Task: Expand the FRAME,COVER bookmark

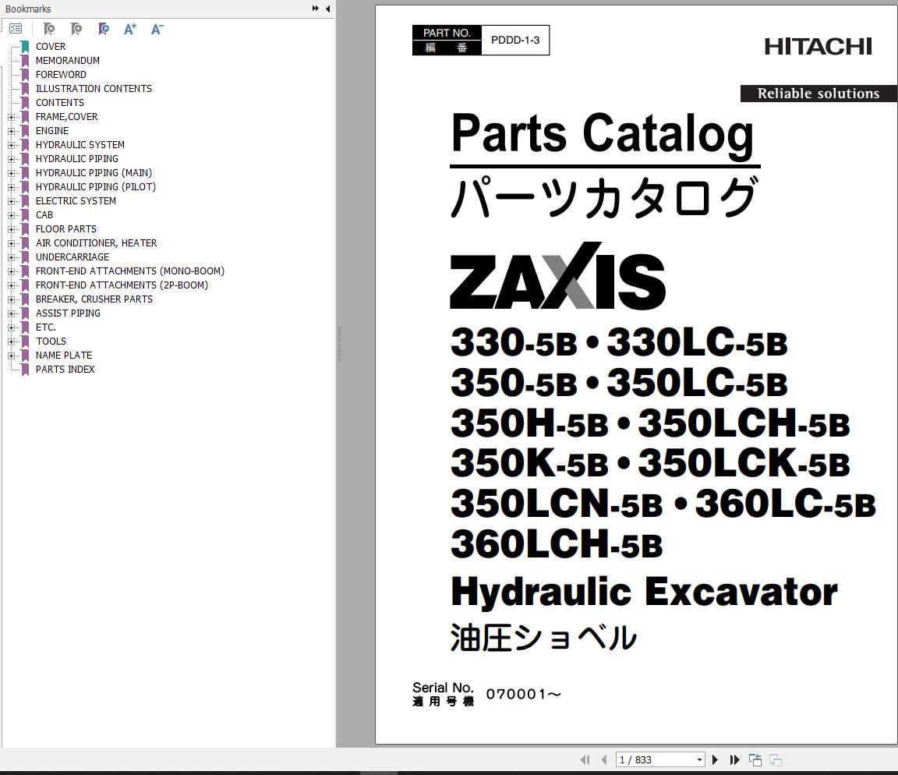Action: [11, 117]
